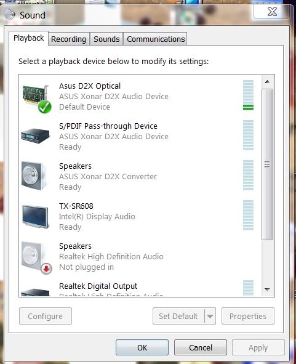The height and width of the screenshot is (364, 296).
Task: Click the Realtek Digital Output device icon
Action: [35, 293]
